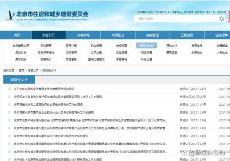The width and height of the screenshot is (230, 161).
Task: Select the 新闻发布 submenu item
Action: coord(197,46)
